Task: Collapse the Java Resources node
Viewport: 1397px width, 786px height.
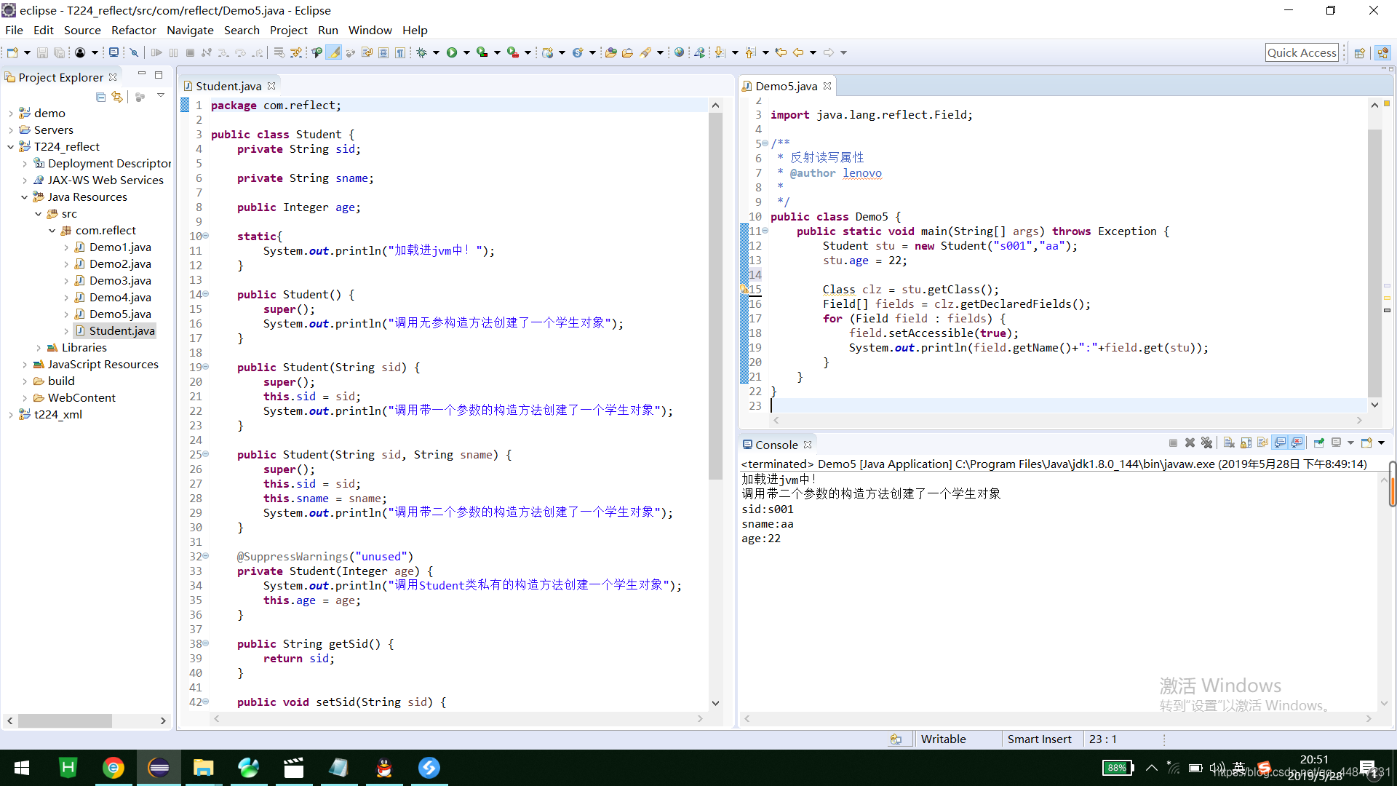Action: pos(24,196)
